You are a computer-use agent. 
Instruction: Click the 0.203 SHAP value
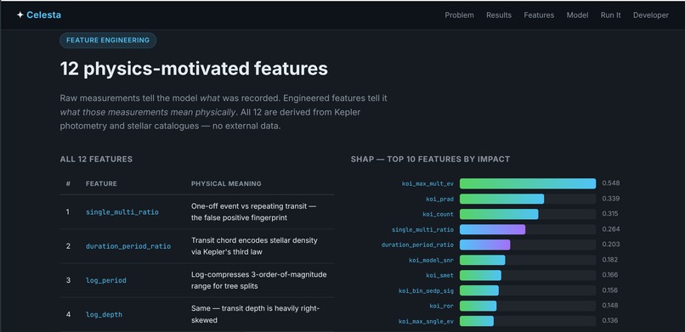[611, 245]
